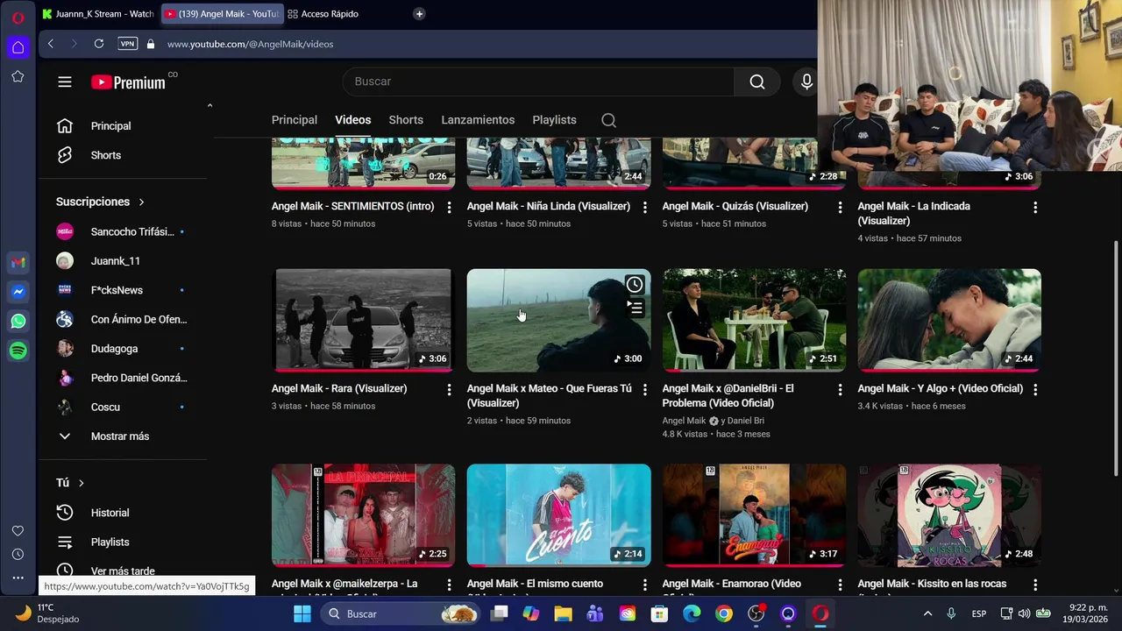The height and width of the screenshot is (631, 1122).
Task: Add Que Fueras Tú video to queue
Action: coord(635,308)
